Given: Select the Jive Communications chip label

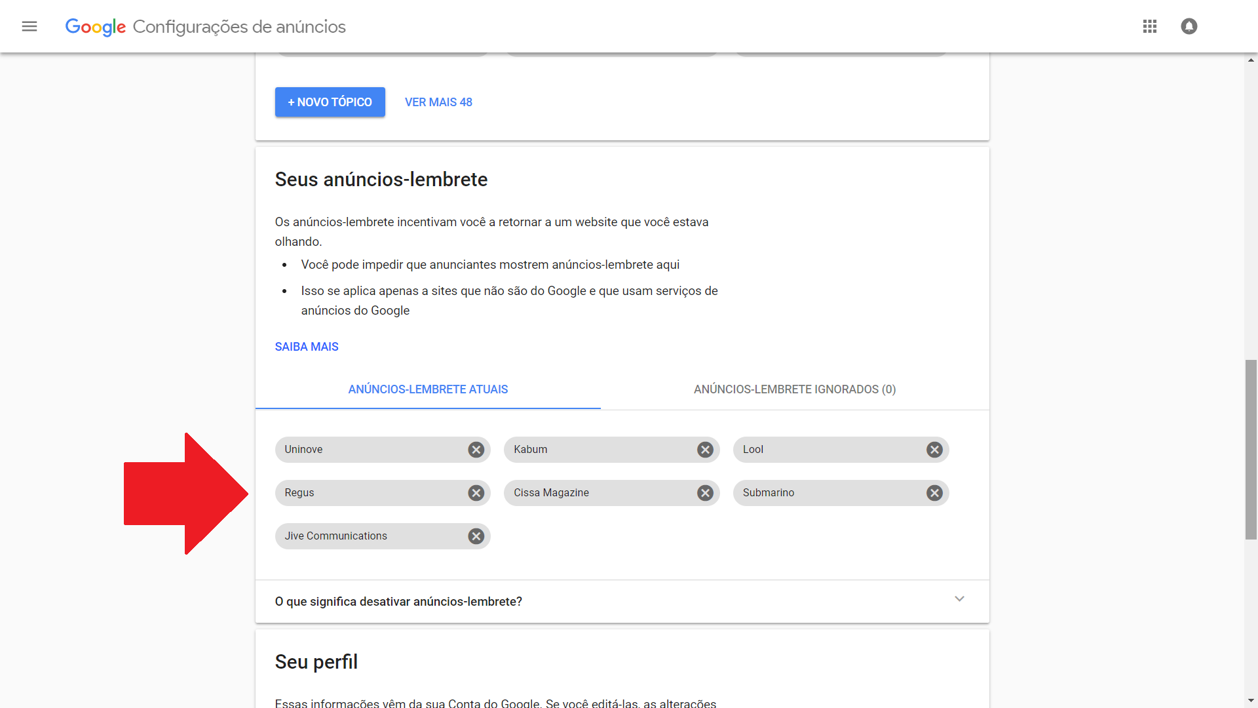Looking at the screenshot, I should pyautogui.click(x=335, y=536).
